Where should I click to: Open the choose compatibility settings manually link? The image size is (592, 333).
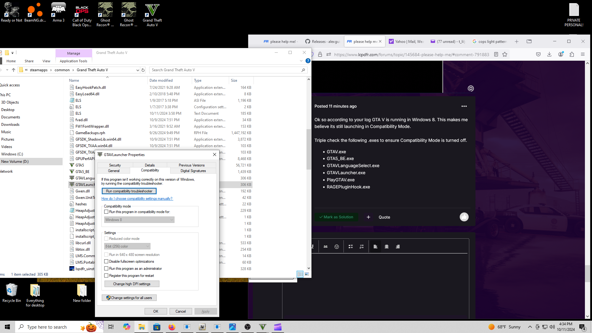point(137,199)
